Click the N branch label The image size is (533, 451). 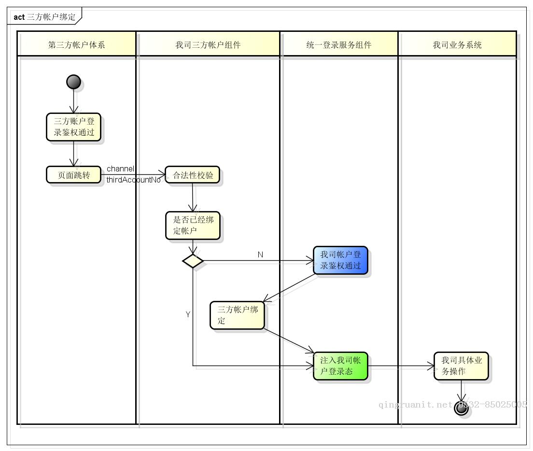[261, 254]
